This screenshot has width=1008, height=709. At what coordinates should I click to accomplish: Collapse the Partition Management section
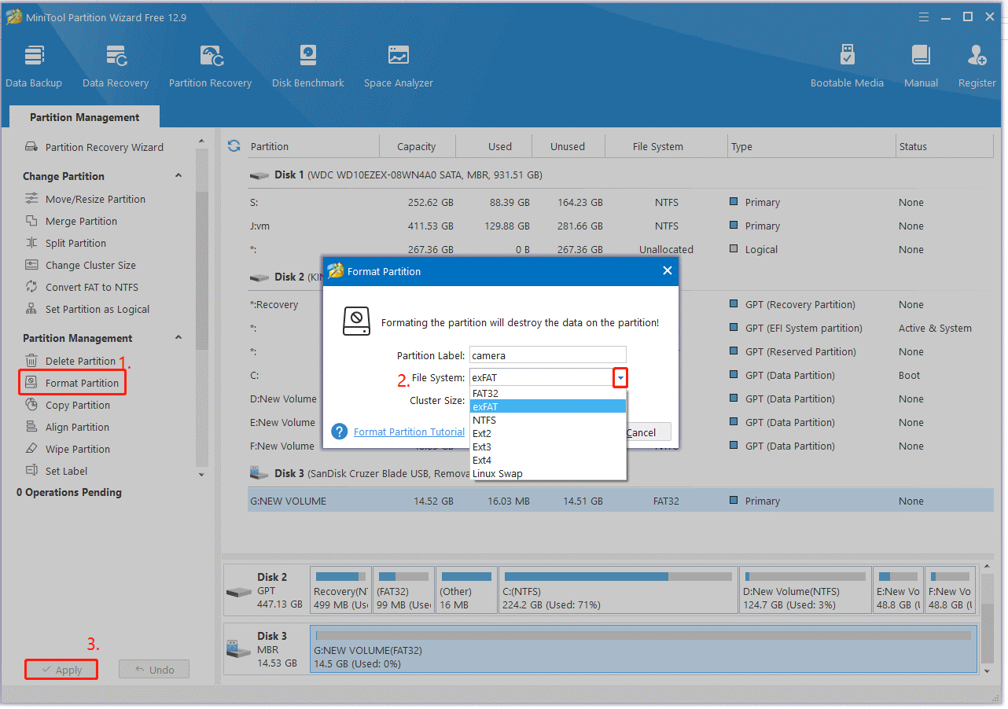click(178, 338)
